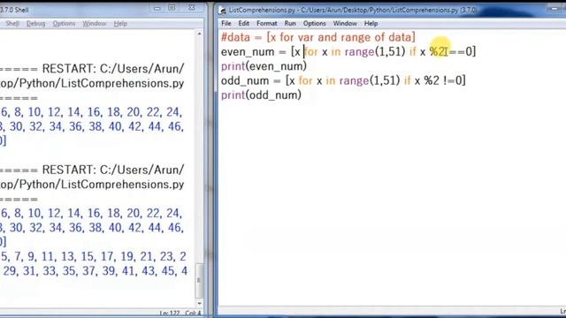566x318 pixels.
Task: Click the first RESTART line in Shell output
Action: (92, 69)
